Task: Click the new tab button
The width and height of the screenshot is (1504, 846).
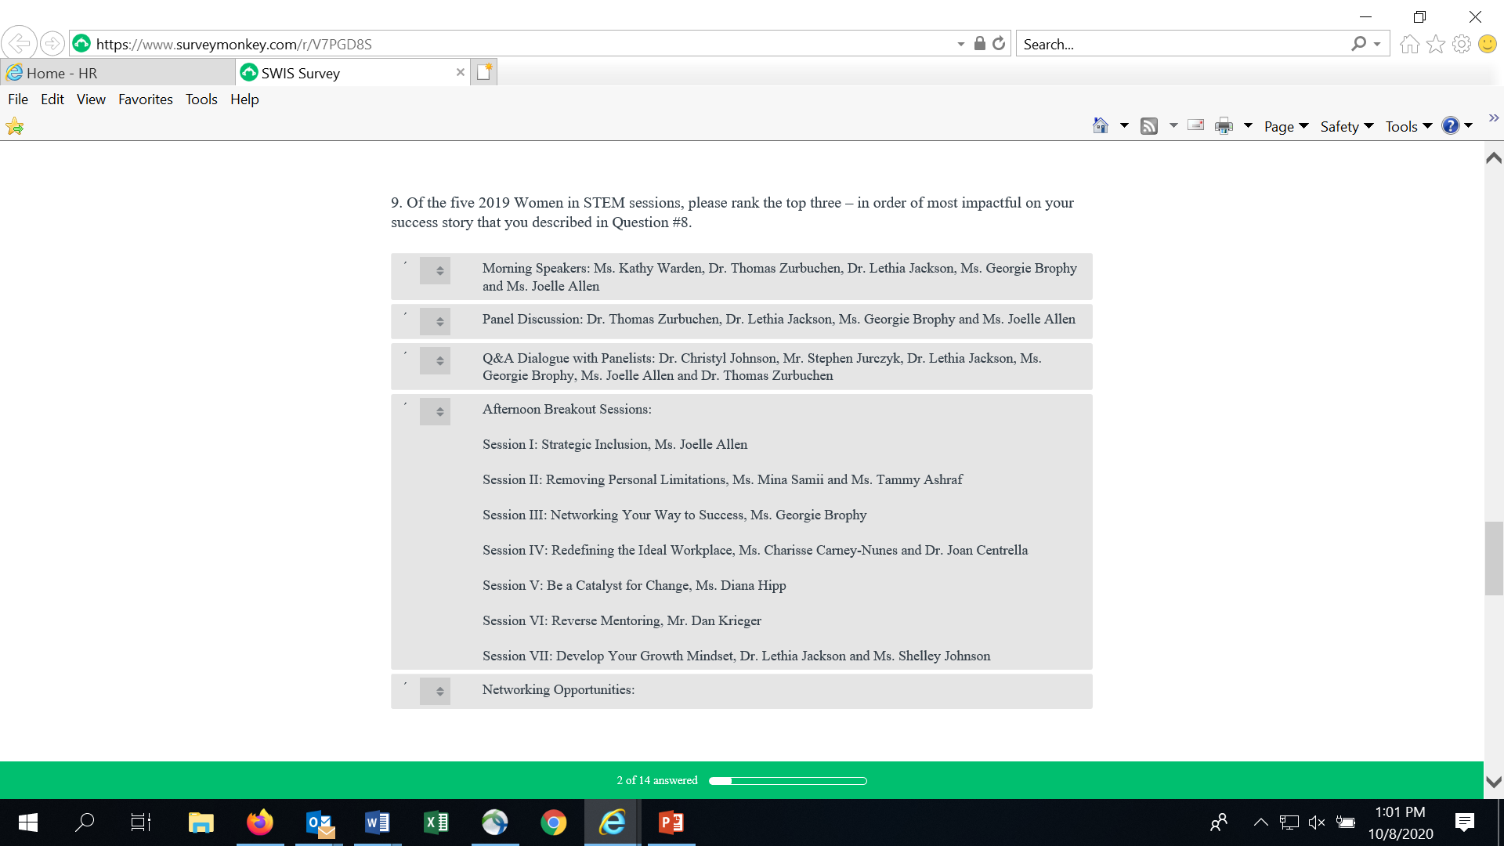Action: click(484, 72)
